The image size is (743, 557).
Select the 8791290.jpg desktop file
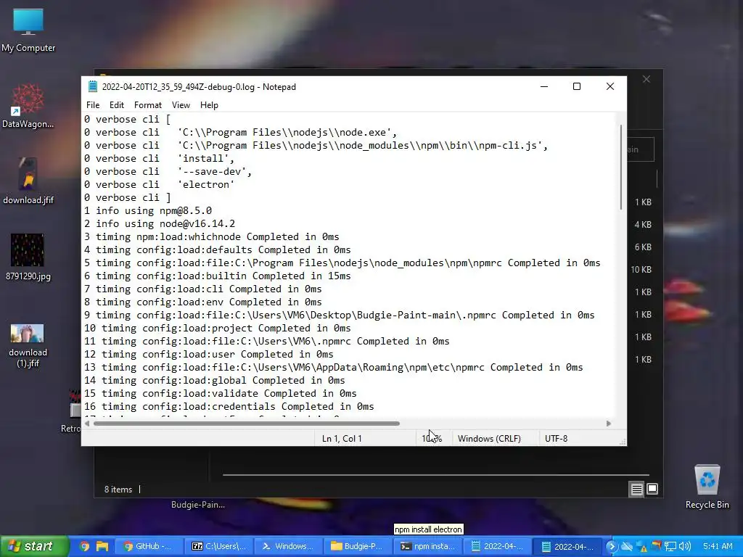tap(28, 257)
